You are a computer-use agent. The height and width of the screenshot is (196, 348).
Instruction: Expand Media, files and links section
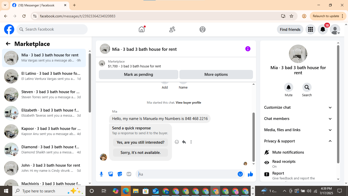point(298,130)
